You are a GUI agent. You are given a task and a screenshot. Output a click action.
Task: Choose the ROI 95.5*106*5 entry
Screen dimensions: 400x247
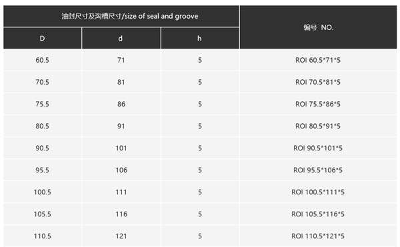(x=318, y=170)
